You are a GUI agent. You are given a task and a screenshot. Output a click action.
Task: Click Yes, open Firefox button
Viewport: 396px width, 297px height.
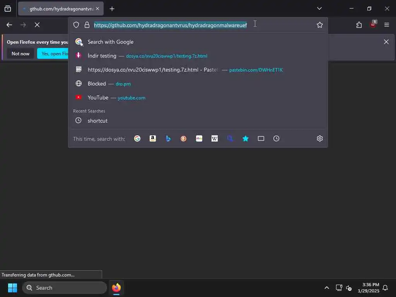53,53
